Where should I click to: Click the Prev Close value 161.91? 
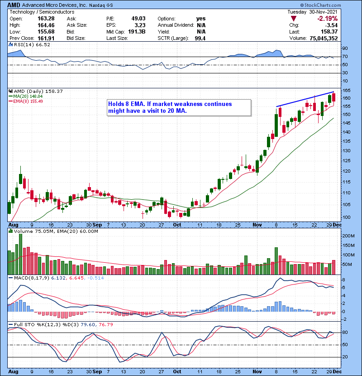[x=46, y=39]
